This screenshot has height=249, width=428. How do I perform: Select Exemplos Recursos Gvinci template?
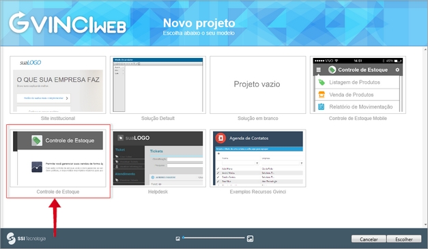257,158
